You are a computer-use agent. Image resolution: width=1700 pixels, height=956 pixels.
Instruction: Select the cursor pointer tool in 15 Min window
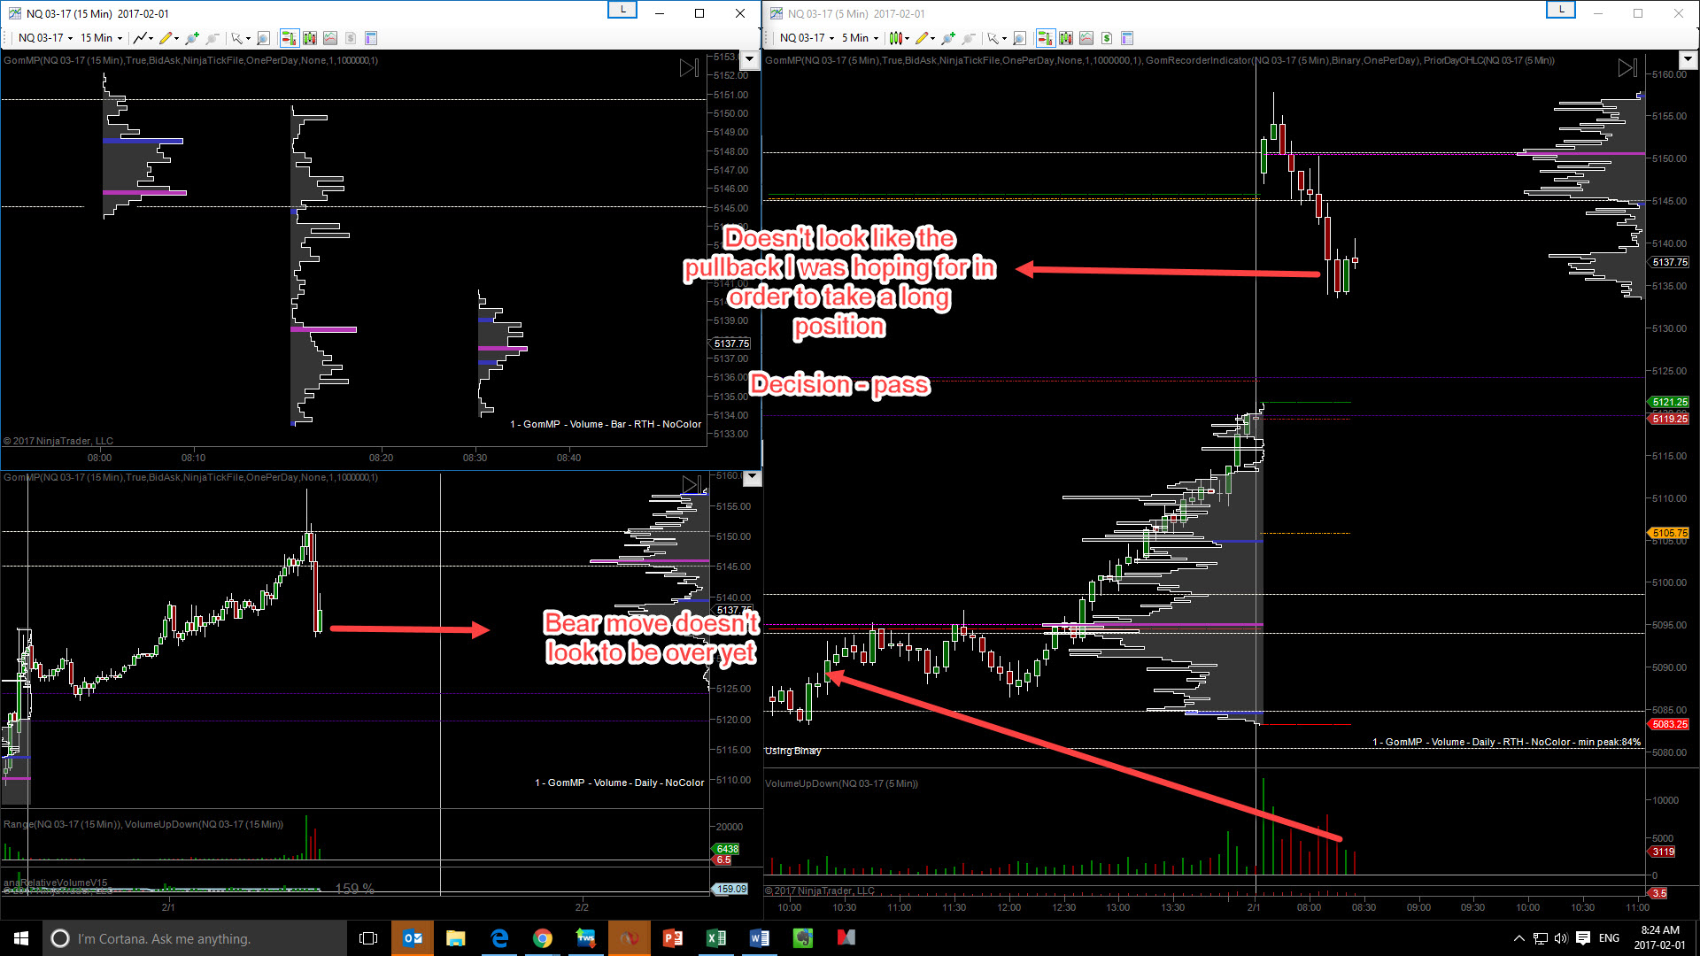[236, 38]
